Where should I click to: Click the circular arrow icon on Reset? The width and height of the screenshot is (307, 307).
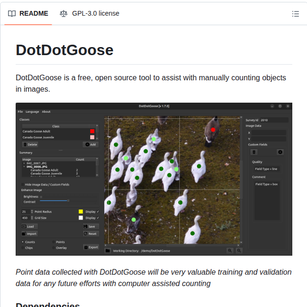[x=85, y=234]
